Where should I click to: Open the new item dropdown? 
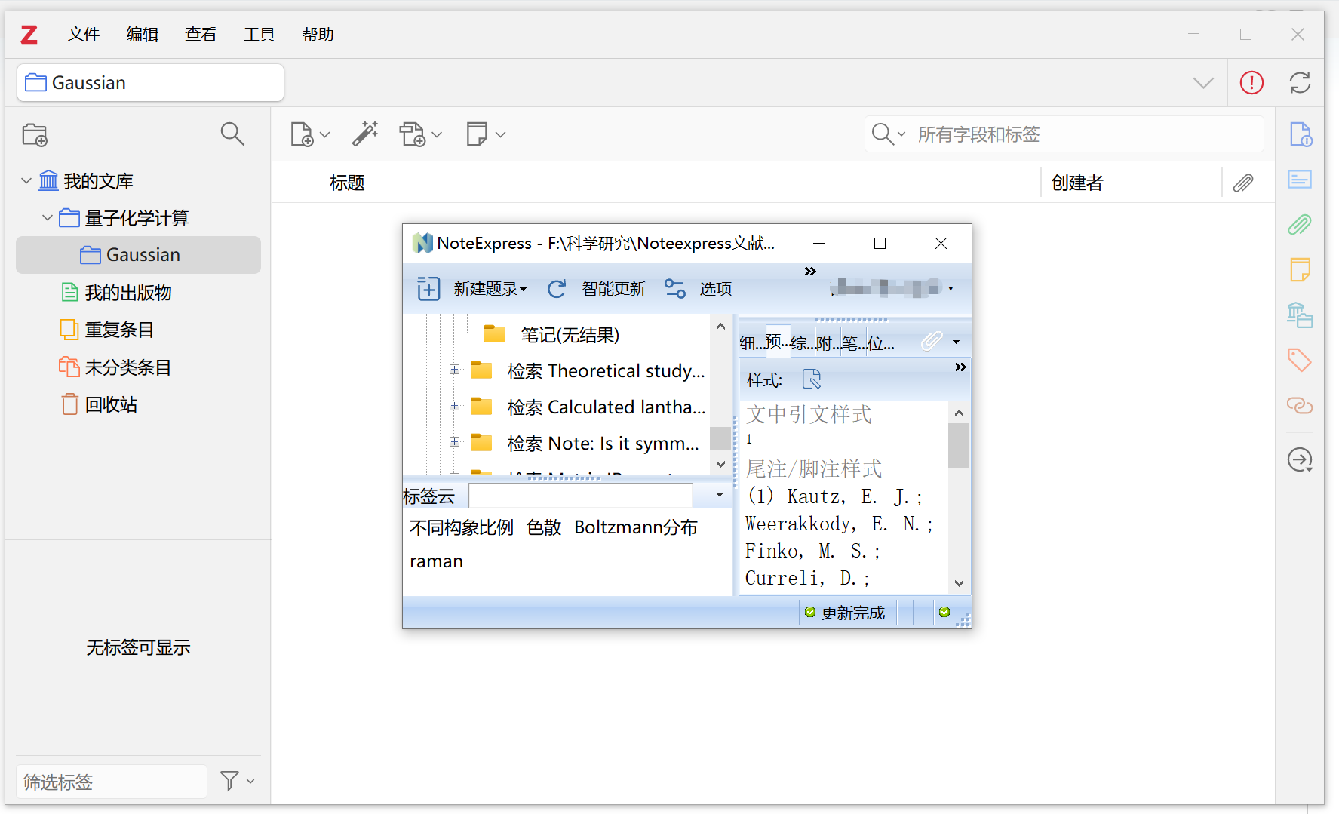(310, 135)
